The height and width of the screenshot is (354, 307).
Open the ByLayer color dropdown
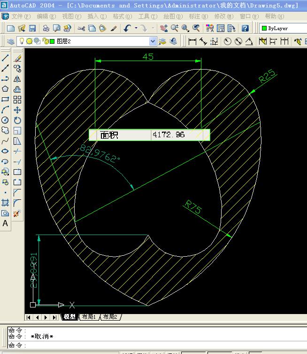[x=283, y=29]
